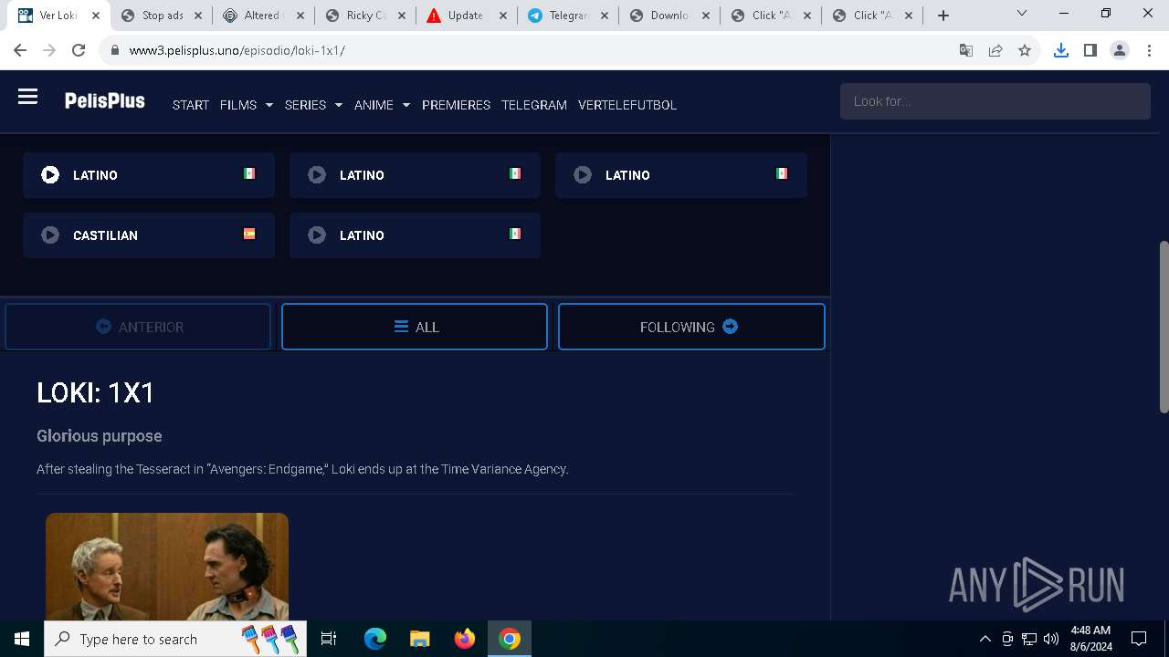The height and width of the screenshot is (657, 1169).
Task: Open Task View on taskbar
Action: [329, 639]
